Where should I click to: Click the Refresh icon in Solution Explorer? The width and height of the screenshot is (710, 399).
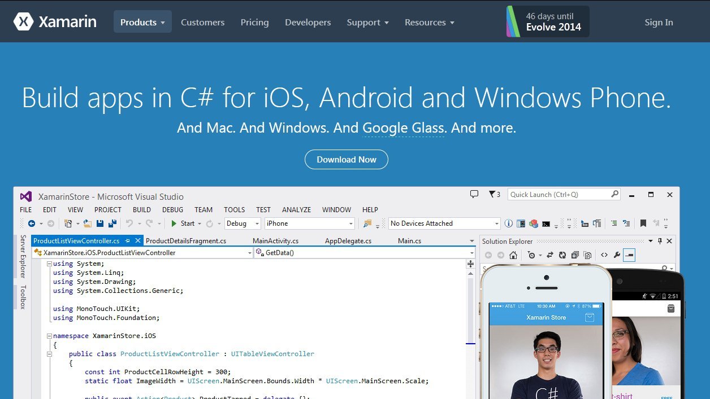pos(563,255)
